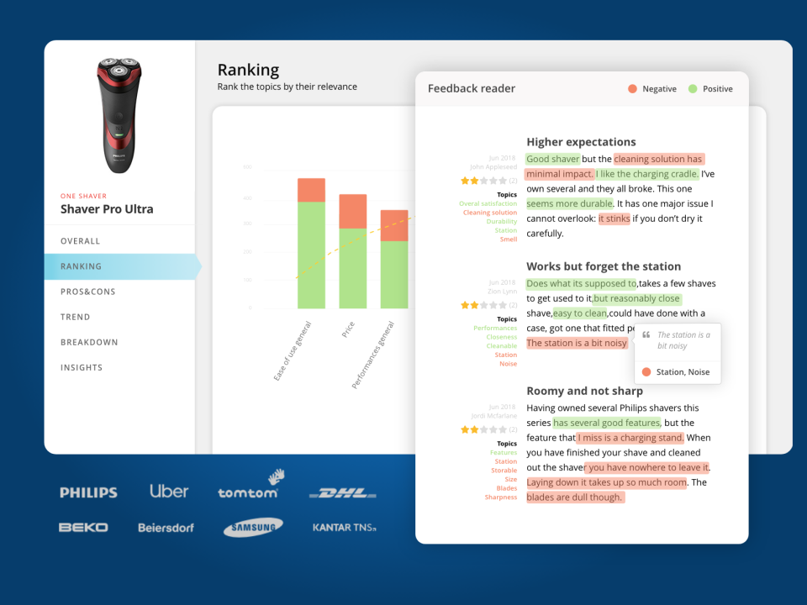Click the tomtom logo
807x605 pixels.
coord(248,492)
